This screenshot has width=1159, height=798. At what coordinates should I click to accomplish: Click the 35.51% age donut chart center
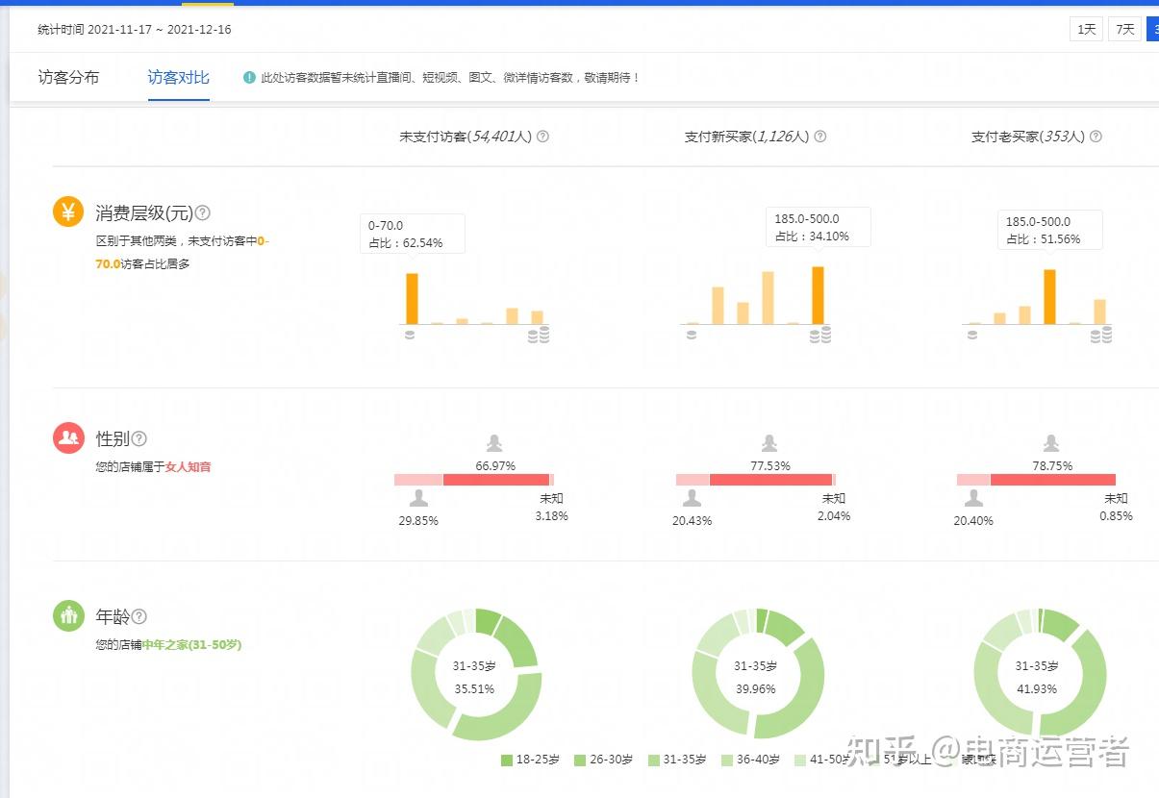tap(474, 676)
